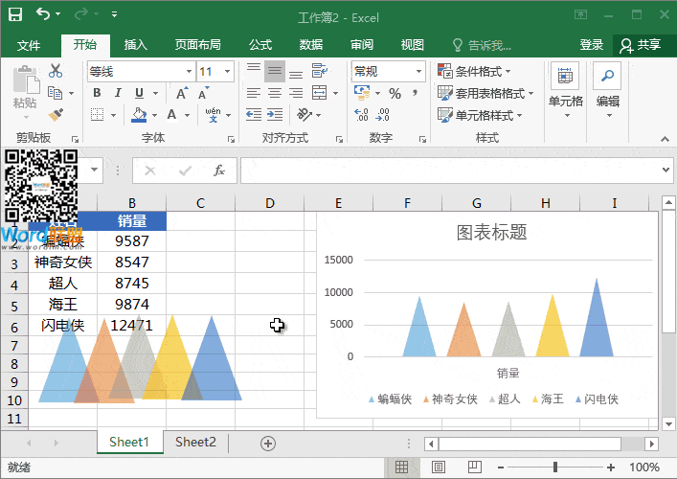Click the fill color bucket icon
The image size is (677, 479).
pyautogui.click(x=139, y=115)
